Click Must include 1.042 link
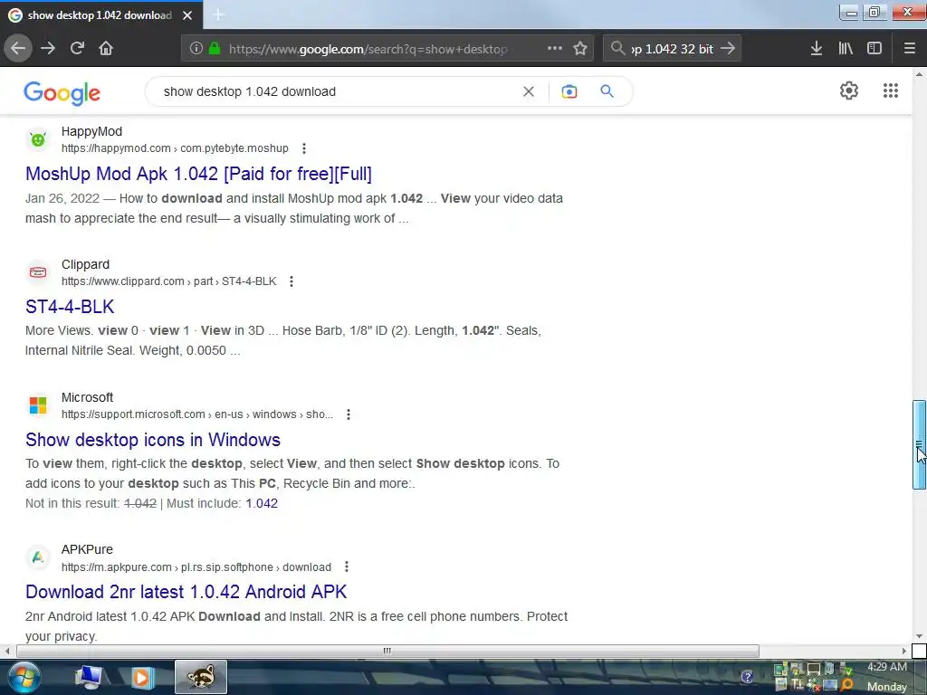The width and height of the screenshot is (927, 695). point(262,503)
